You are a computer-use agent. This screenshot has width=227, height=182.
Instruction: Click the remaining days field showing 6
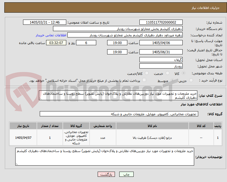tap(86, 43)
